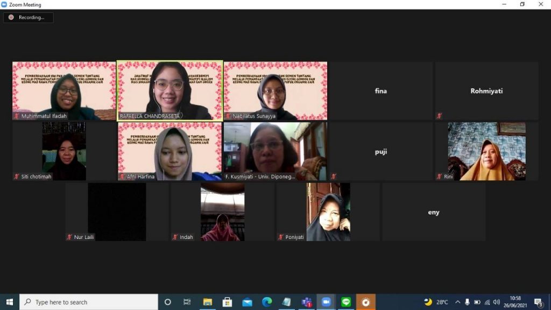Viewport: 551px width, 310px height.
Task: Launch Microsoft Edge from the taskbar
Action: tap(267, 302)
